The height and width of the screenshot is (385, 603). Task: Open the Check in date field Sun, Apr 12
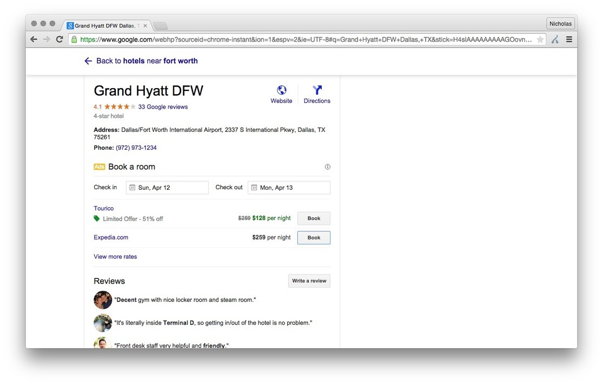click(167, 188)
